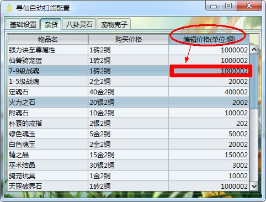Close the 寻仙自动扫货配置 window
This screenshot has width=266, height=202.
click(x=249, y=6)
